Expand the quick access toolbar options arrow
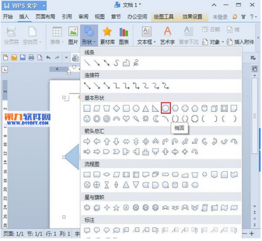 (x=66, y=57)
